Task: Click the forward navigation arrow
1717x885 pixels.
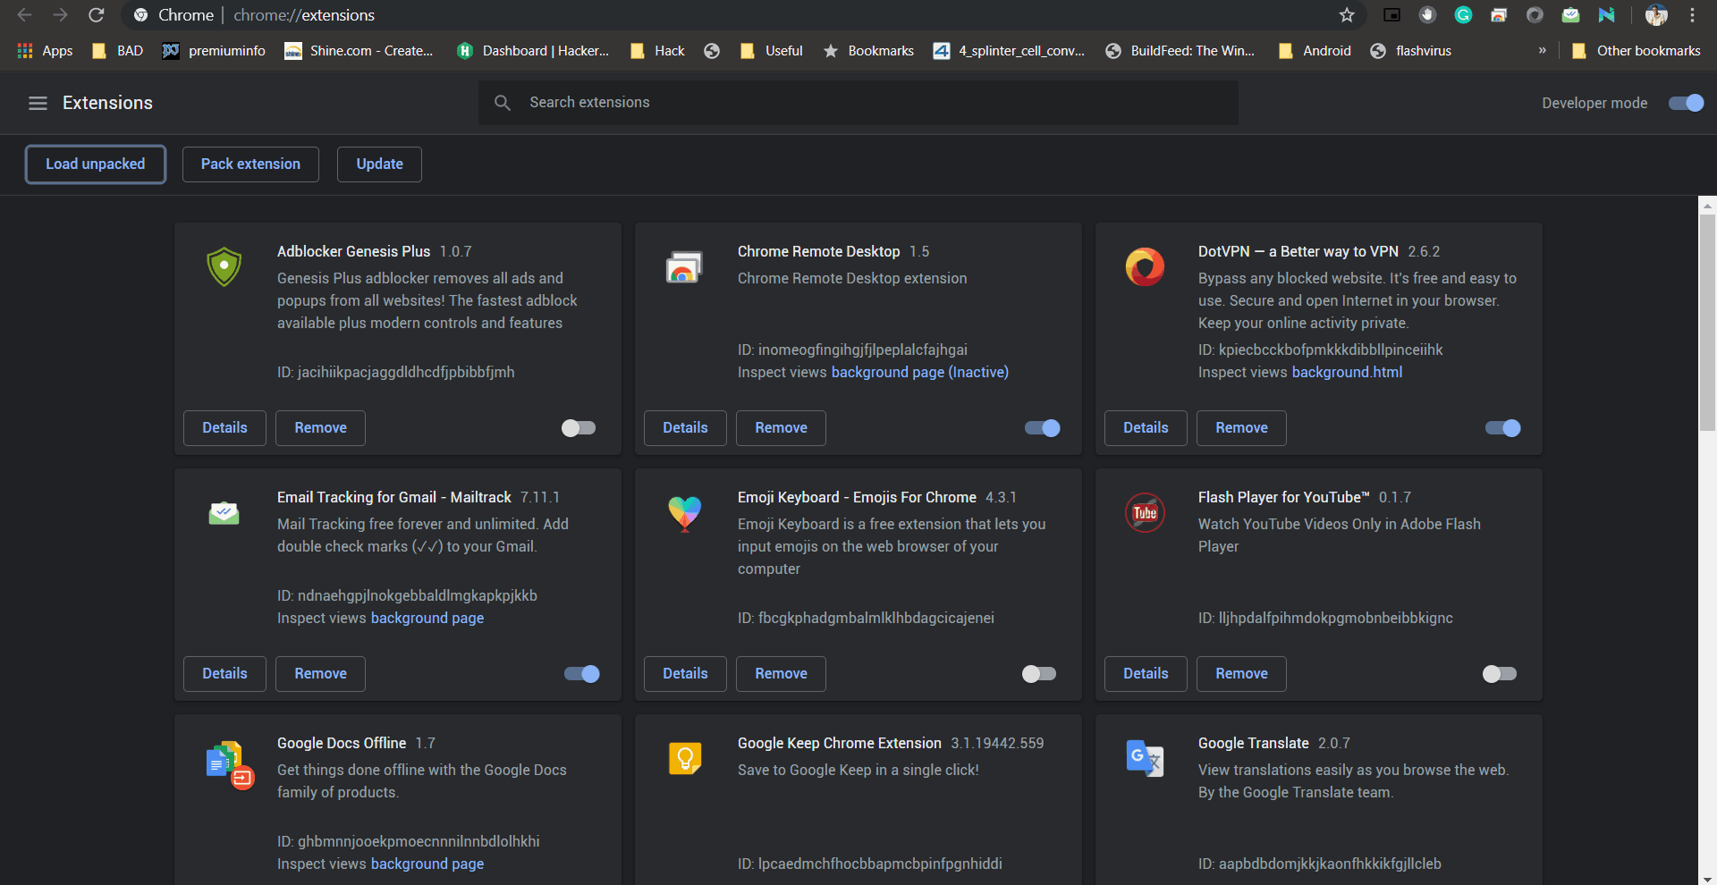Action: (x=60, y=15)
